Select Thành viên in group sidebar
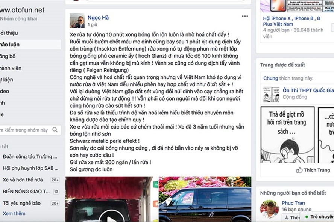334x222 pixels. (x=11, y=68)
